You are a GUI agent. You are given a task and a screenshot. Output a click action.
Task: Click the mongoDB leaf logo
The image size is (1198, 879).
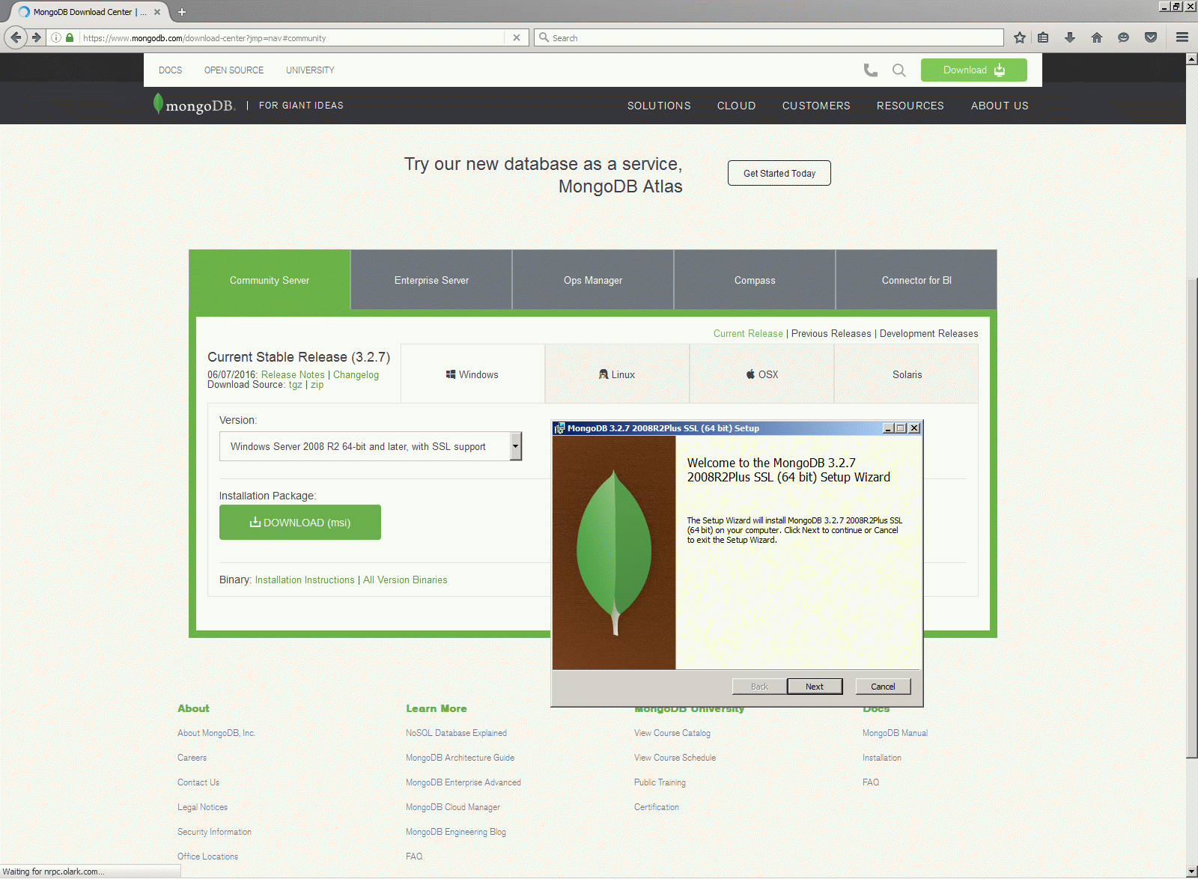pyautogui.click(x=194, y=105)
